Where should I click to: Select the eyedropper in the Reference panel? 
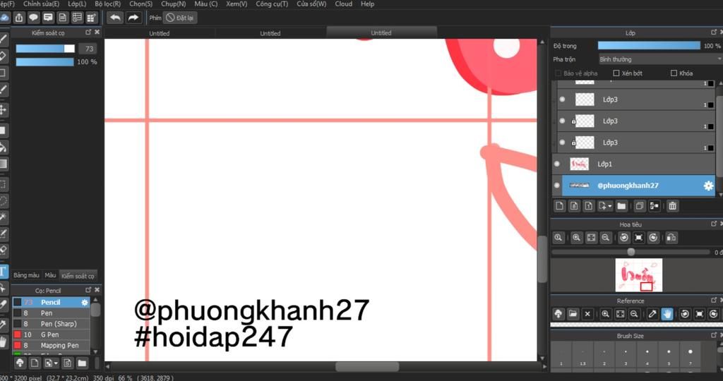point(652,314)
